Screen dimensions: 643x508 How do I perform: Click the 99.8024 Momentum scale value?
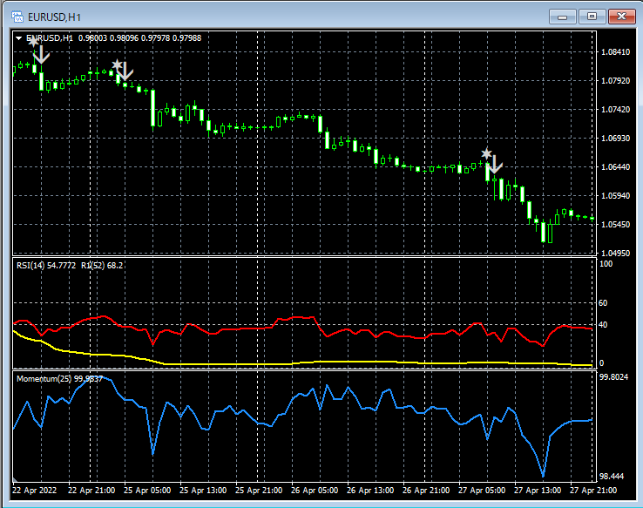pyautogui.click(x=615, y=377)
